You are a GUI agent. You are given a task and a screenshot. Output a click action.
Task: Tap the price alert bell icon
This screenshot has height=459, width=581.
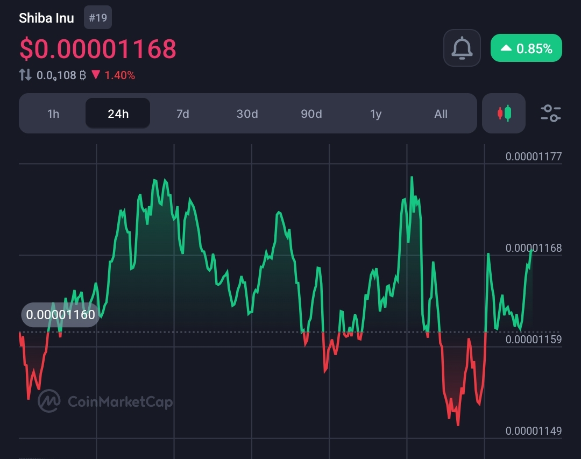click(462, 48)
